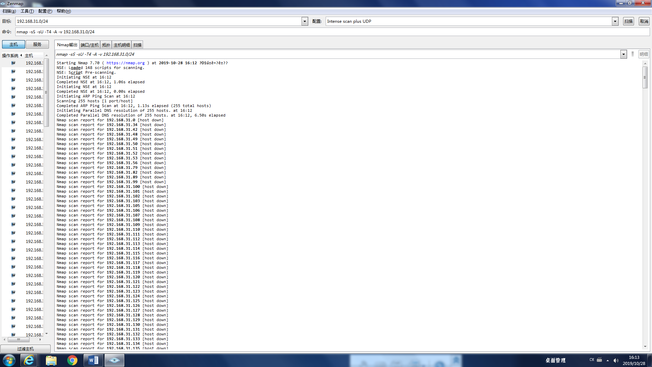652x367 pixels.
Task: Click the 扫描 scan button
Action: (x=628, y=21)
